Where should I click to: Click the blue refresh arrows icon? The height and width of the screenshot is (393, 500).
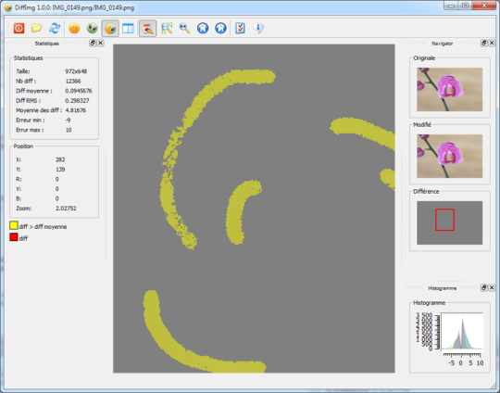(x=55, y=29)
